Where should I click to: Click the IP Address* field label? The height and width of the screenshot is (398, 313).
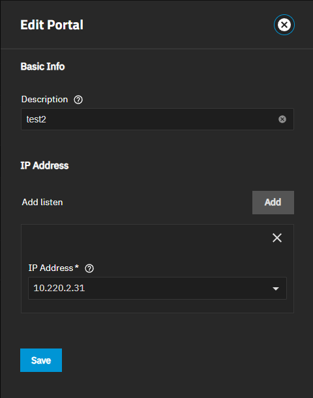coord(53,268)
